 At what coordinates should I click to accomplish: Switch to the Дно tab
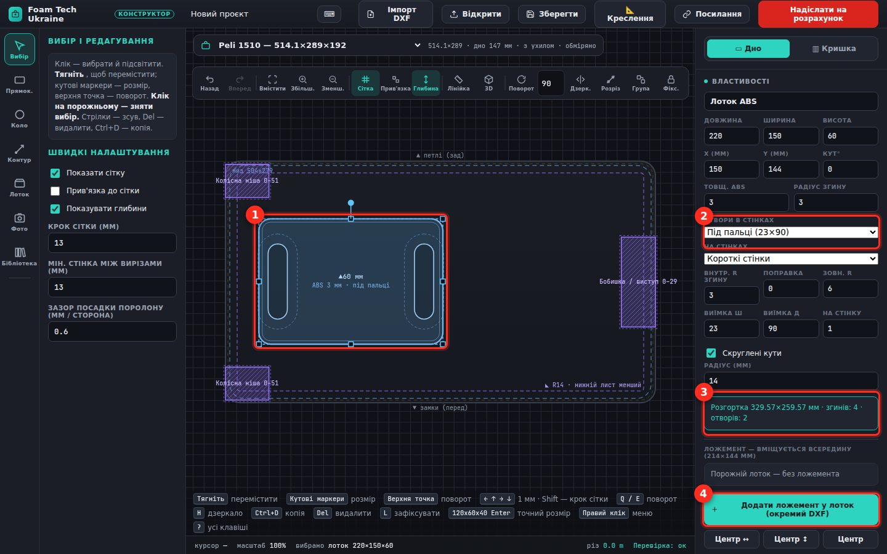748,49
